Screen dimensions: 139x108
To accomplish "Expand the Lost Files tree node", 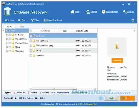I will point(7,35).
